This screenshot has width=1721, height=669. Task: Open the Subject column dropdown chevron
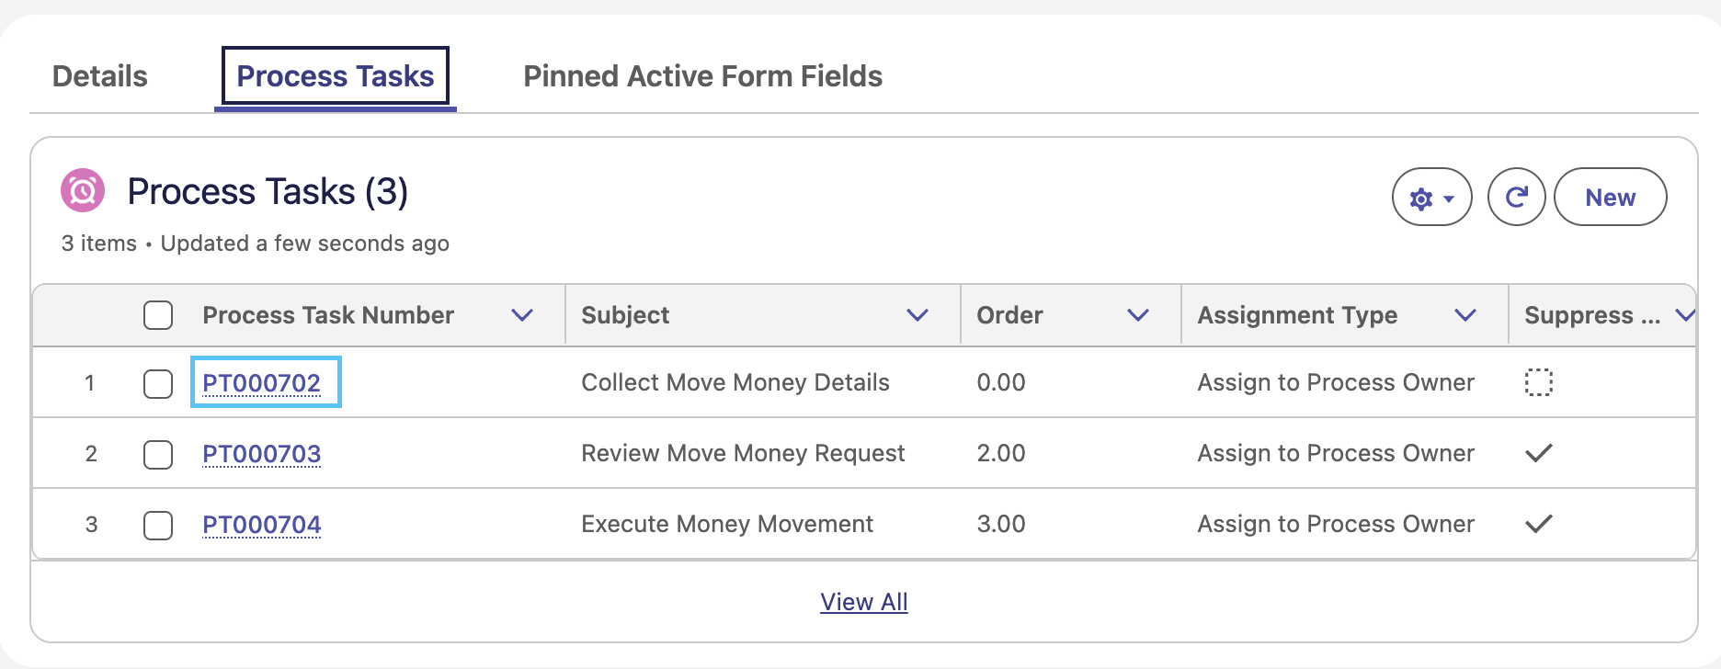(917, 315)
